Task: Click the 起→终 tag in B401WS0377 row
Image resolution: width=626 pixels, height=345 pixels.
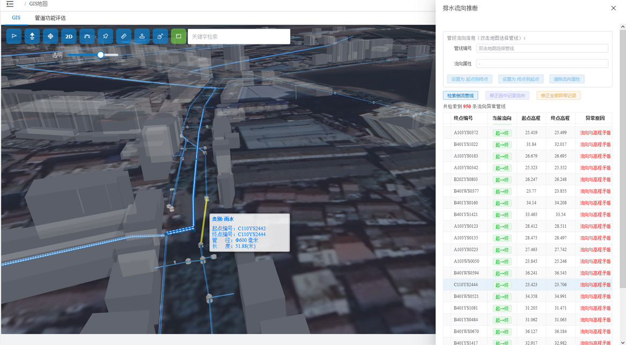Action: coord(502,191)
